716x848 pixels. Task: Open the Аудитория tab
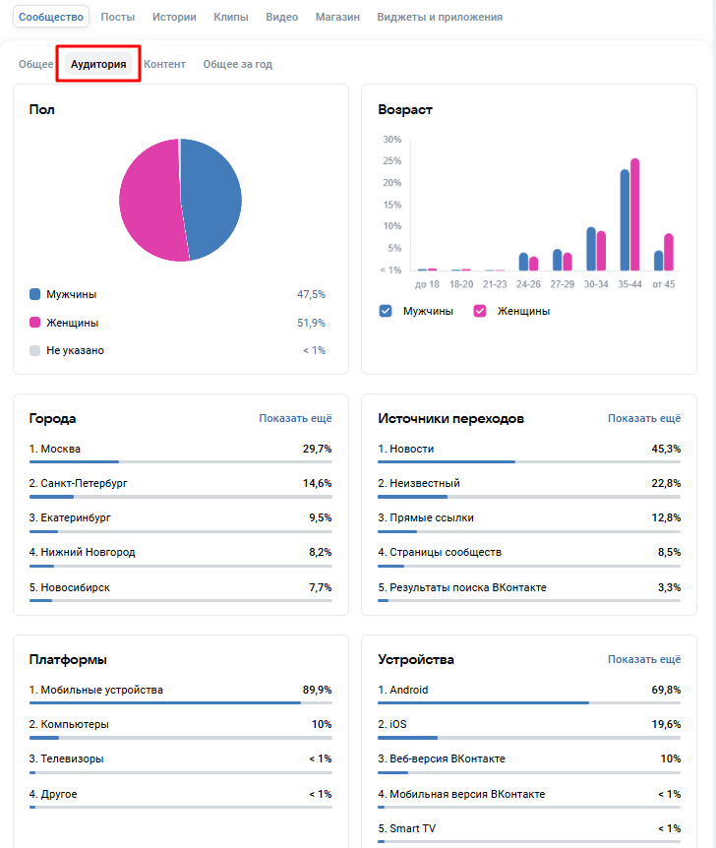(x=98, y=64)
